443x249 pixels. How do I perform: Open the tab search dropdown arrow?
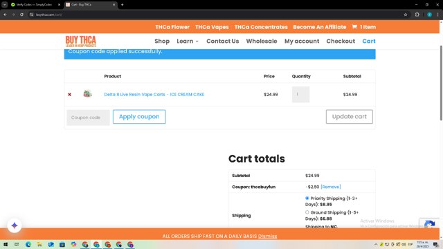pos(5,5)
